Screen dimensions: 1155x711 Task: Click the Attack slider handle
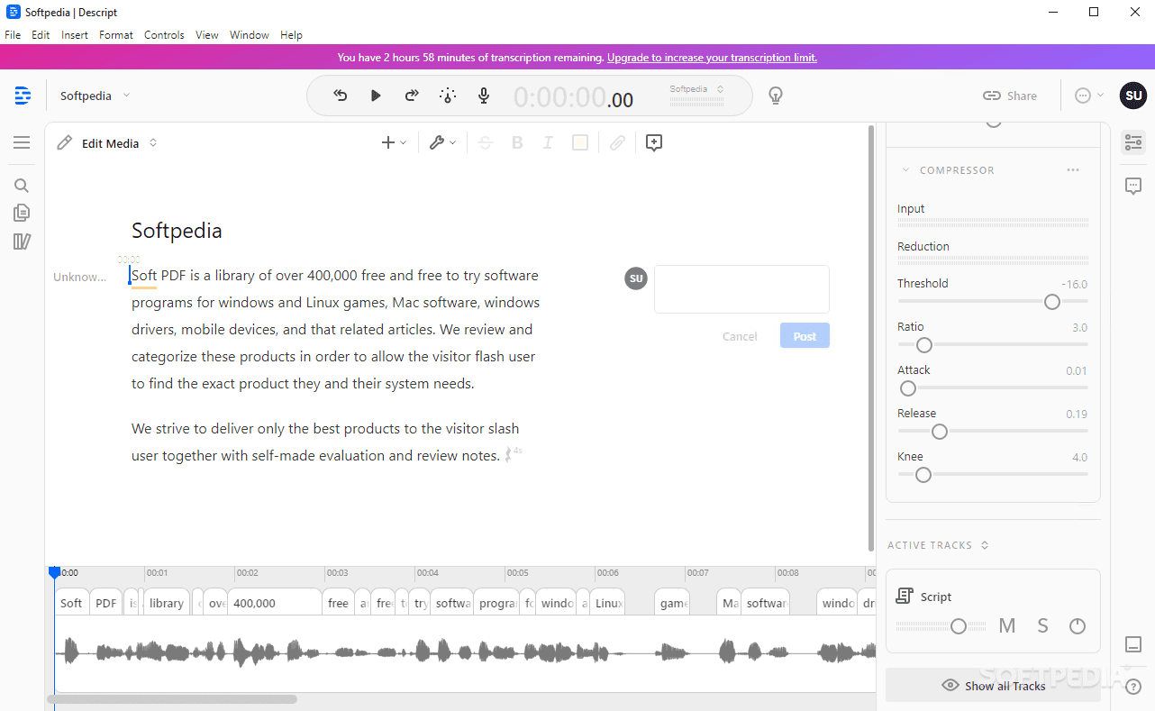tap(908, 388)
